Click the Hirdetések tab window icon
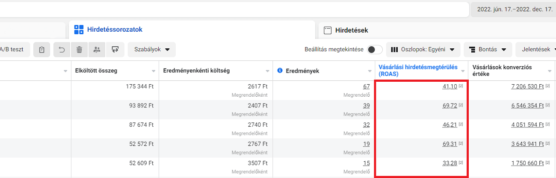 [x=328, y=30]
